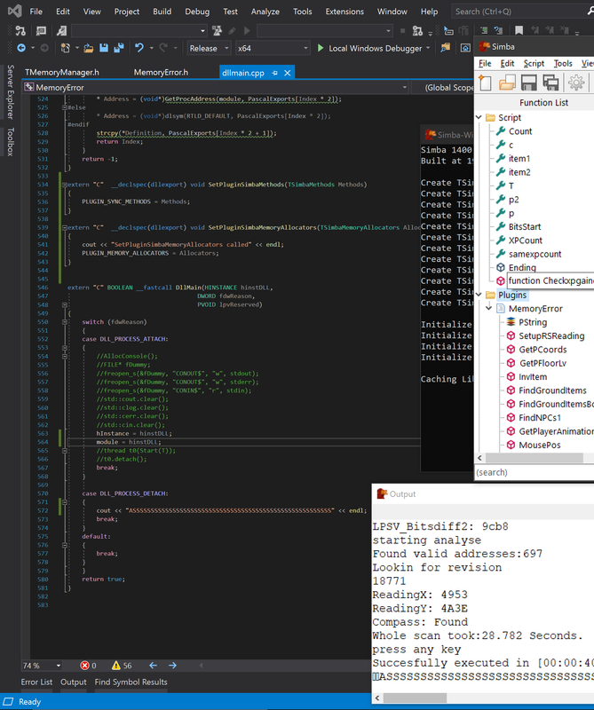
Task: Click the Open File folder icon
Action: click(89, 48)
